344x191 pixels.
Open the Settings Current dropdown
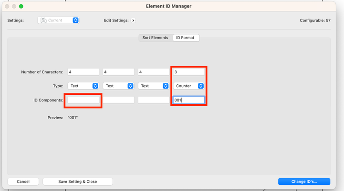[x=59, y=20]
